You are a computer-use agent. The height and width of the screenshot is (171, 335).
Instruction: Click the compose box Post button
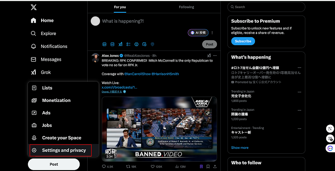[x=209, y=44]
